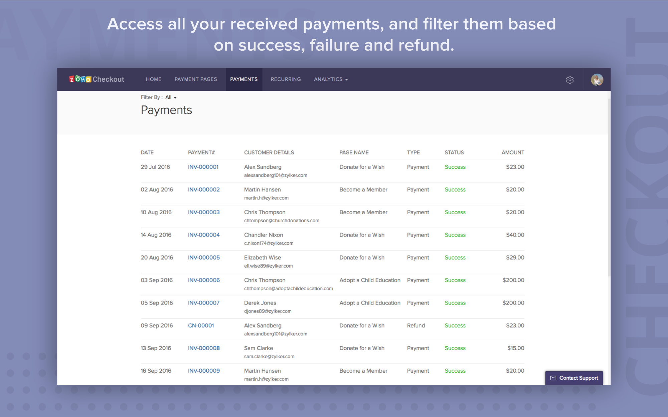Expand the Filter By All dropdown
The width and height of the screenshot is (668, 417).
click(171, 97)
